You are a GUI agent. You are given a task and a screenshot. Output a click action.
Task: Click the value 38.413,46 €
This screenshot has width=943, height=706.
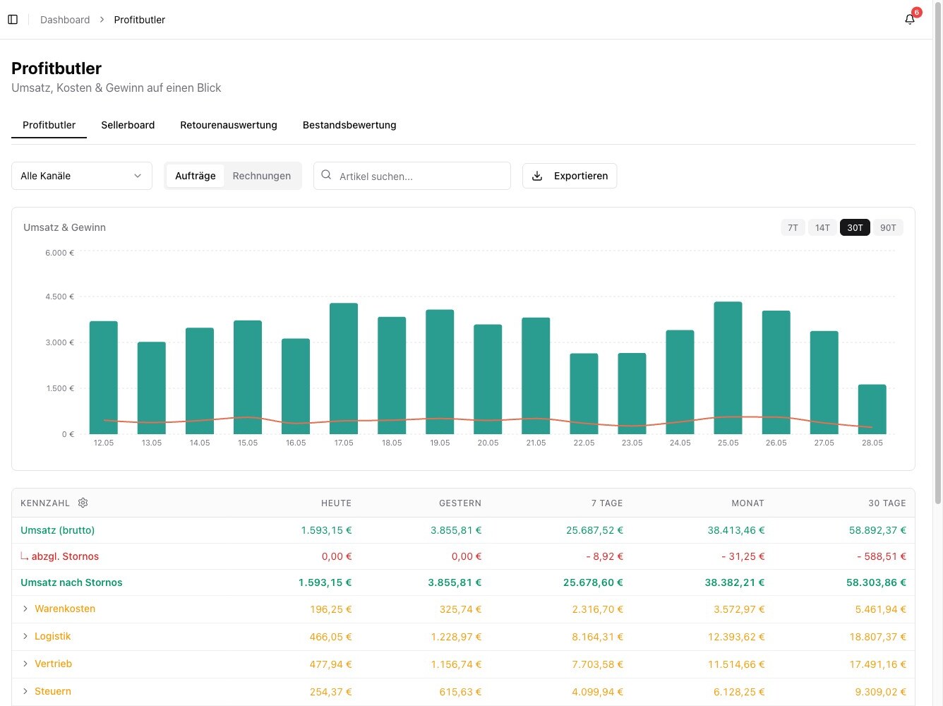click(736, 530)
